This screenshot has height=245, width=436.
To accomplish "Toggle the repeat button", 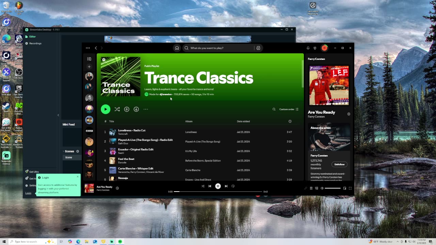I will pyautogui.click(x=233, y=186).
